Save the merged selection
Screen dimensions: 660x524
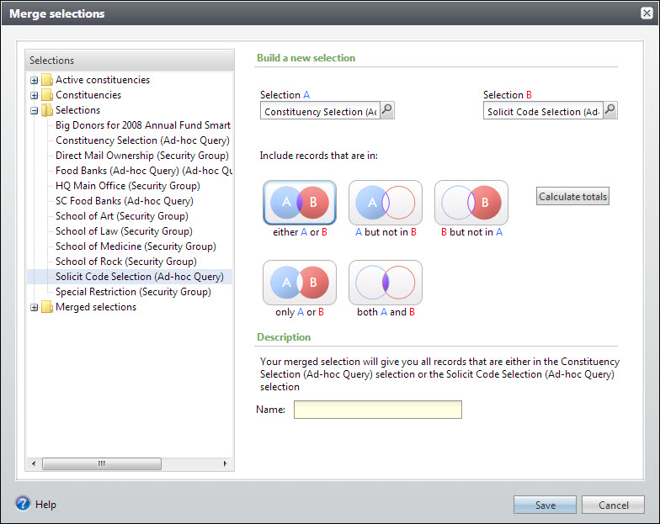pyautogui.click(x=545, y=505)
